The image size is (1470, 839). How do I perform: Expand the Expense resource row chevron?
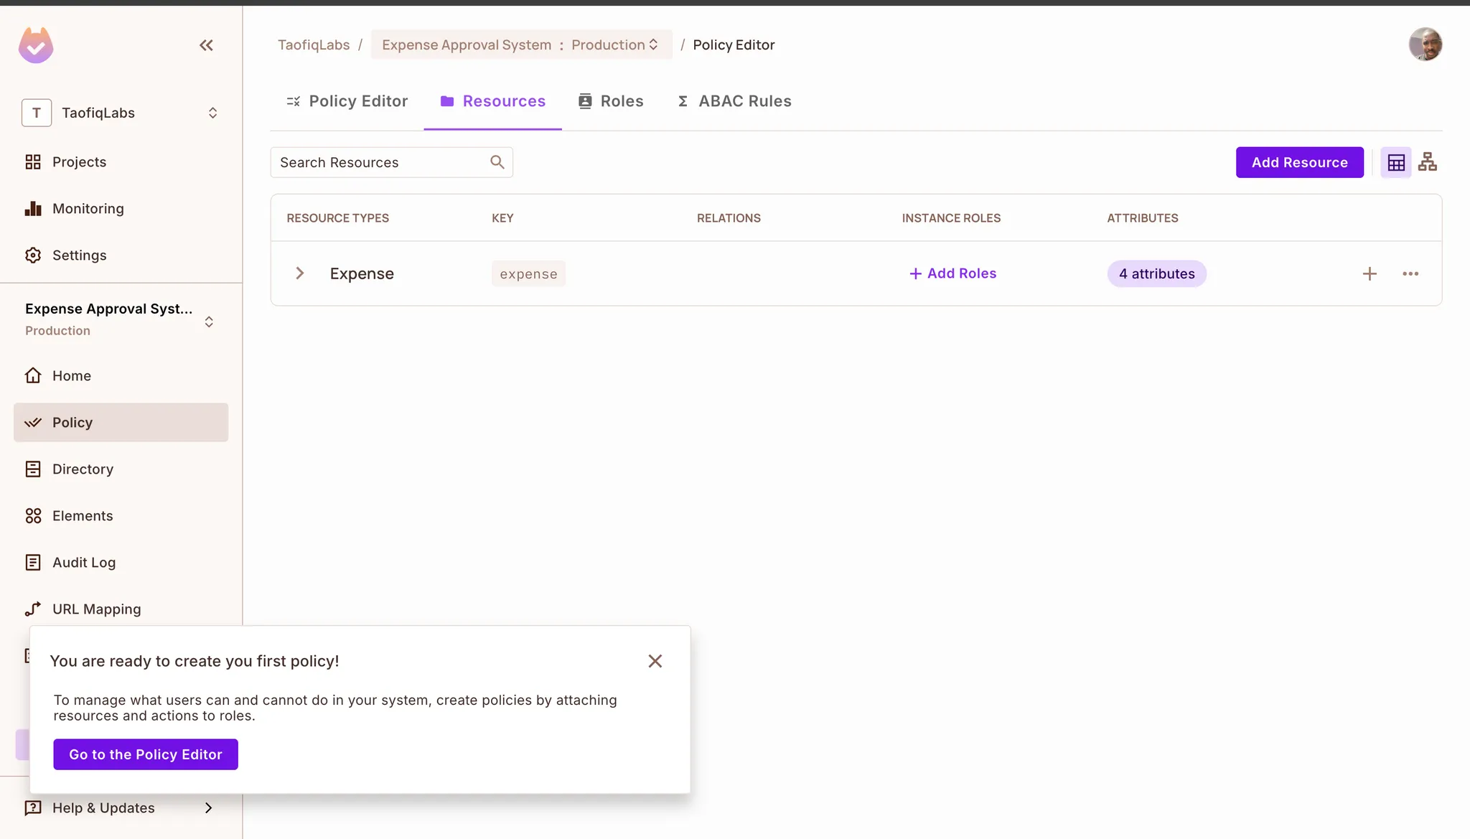(300, 273)
